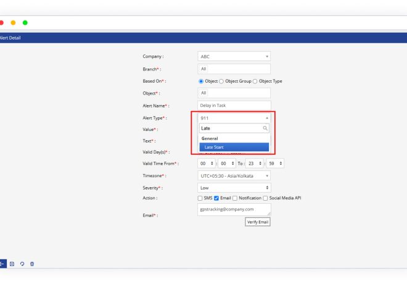Select the Object Type radio button
Screen dimensions: 407x284
(x=255, y=81)
